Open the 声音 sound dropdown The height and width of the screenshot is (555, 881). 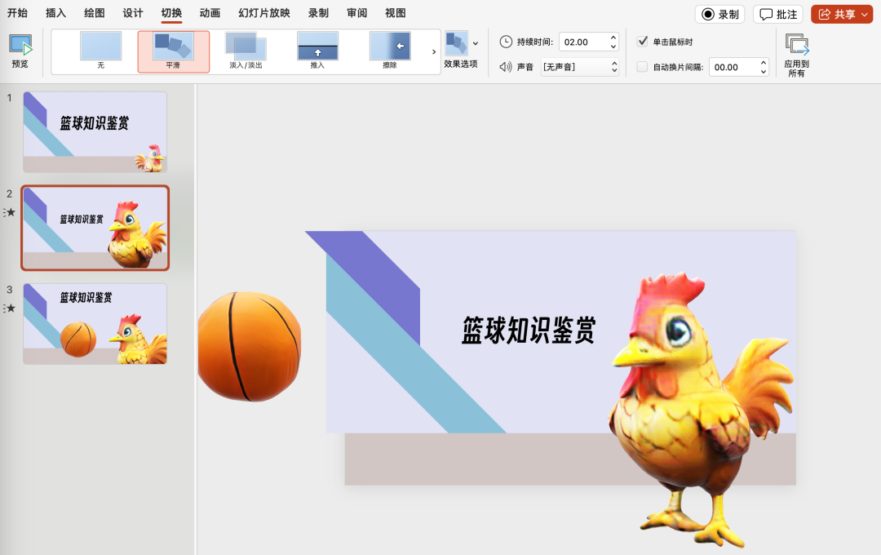(x=580, y=67)
